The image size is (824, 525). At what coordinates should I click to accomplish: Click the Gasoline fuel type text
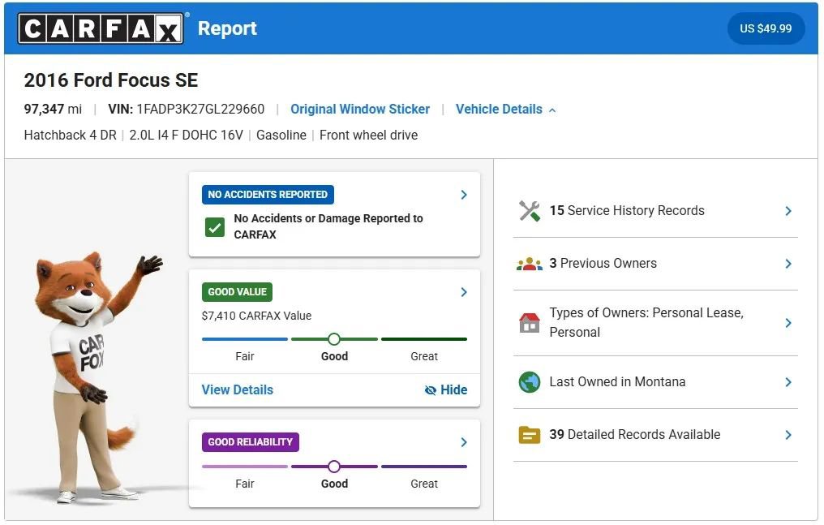(x=281, y=135)
